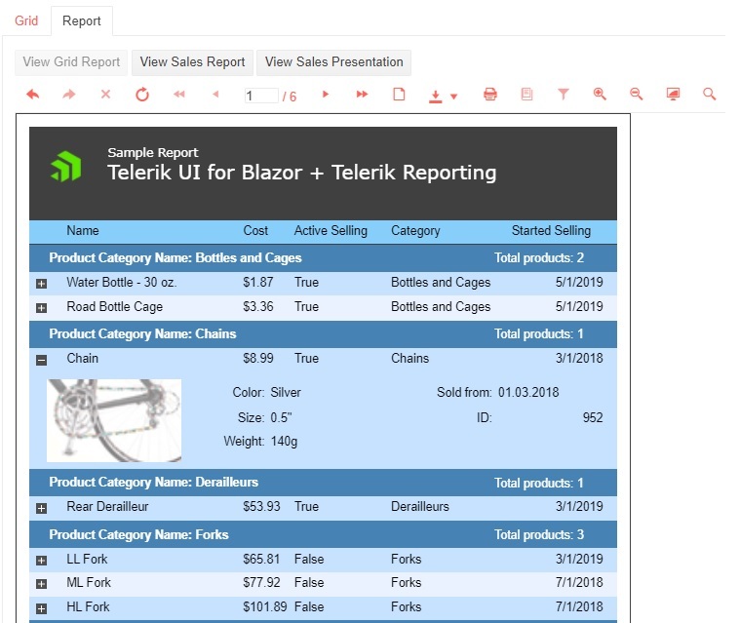Click the Category column header
Image resolution: width=740 pixels, height=623 pixels.
[415, 231]
